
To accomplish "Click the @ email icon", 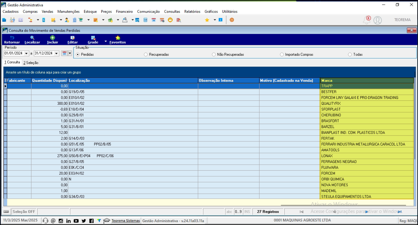I will point(53,221).
